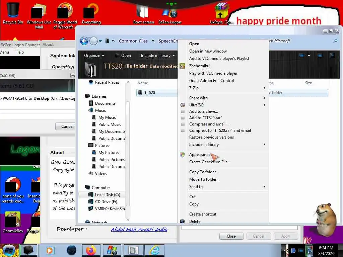Open Firefox from the taskbar
This screenshot has height=257, width=343.
click(x=91, y=250)
